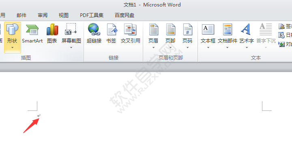The image size is (292, 155).
Task: Click the Quick Parts (文档部件) icon
Action: (x=228, y=30)
